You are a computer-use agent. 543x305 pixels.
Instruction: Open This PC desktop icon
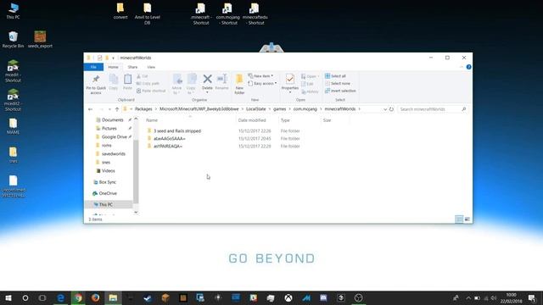(14, 11)
